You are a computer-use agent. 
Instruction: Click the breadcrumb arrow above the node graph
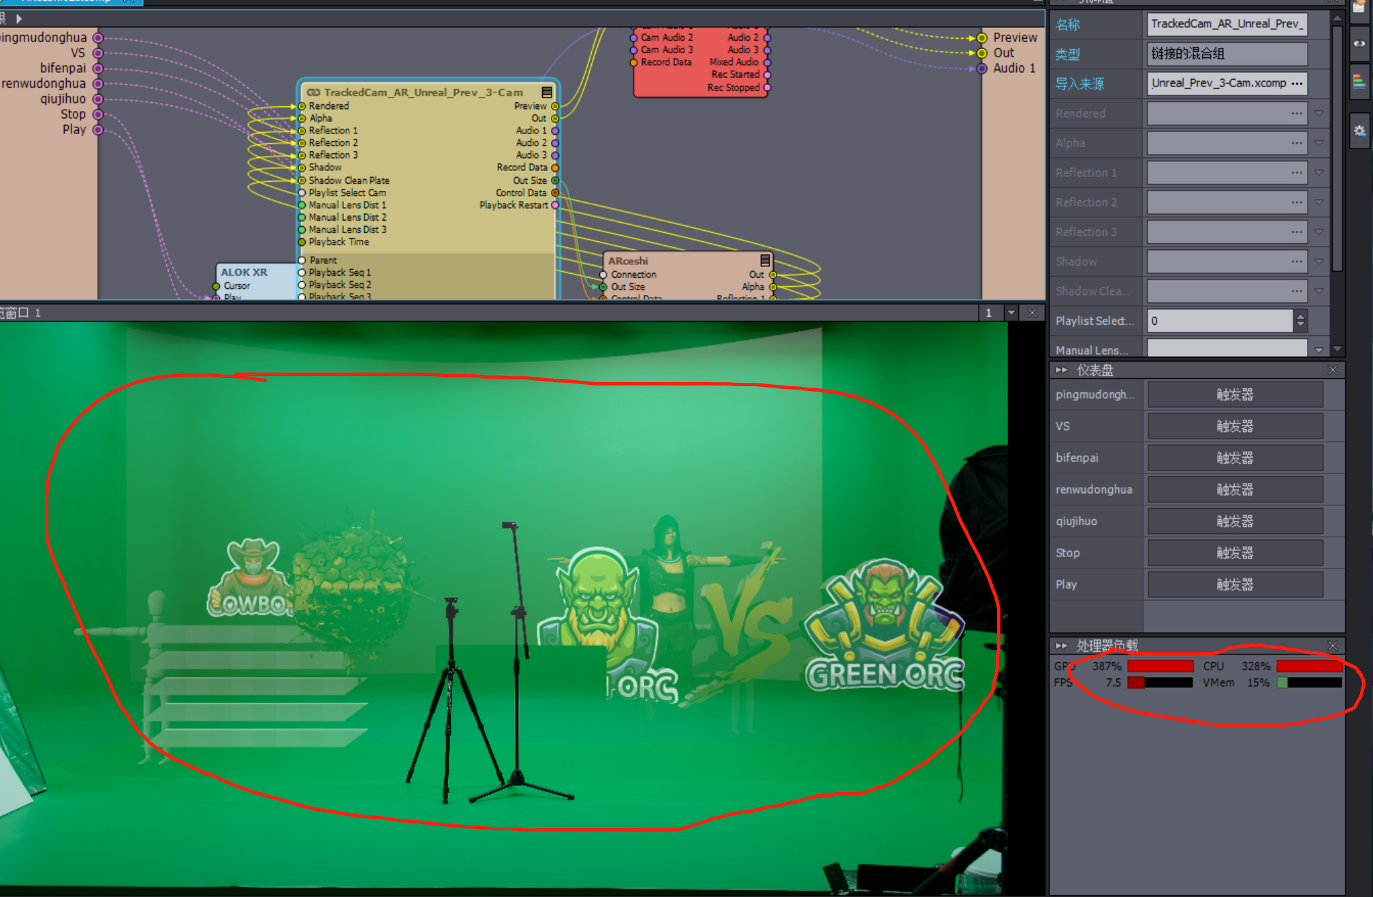19,18
